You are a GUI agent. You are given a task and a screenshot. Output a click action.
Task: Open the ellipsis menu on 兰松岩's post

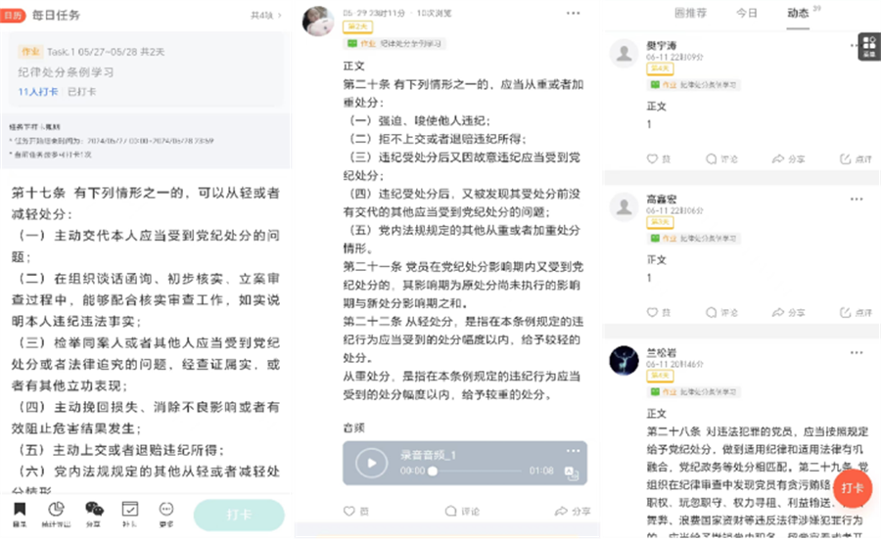click(x=857, y=352)
